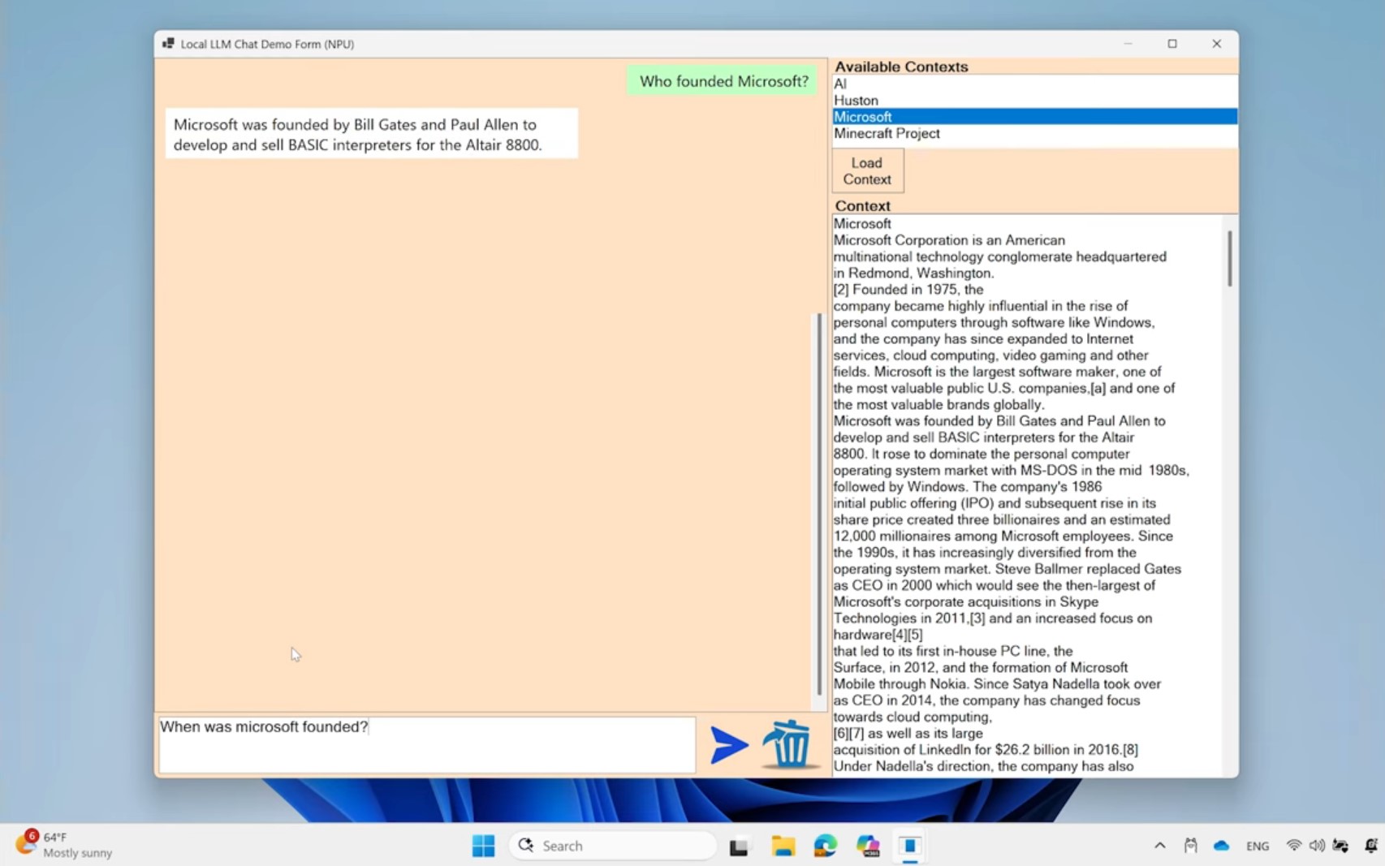
Task: Click inside the Context text area
Action: [1027, 495]
